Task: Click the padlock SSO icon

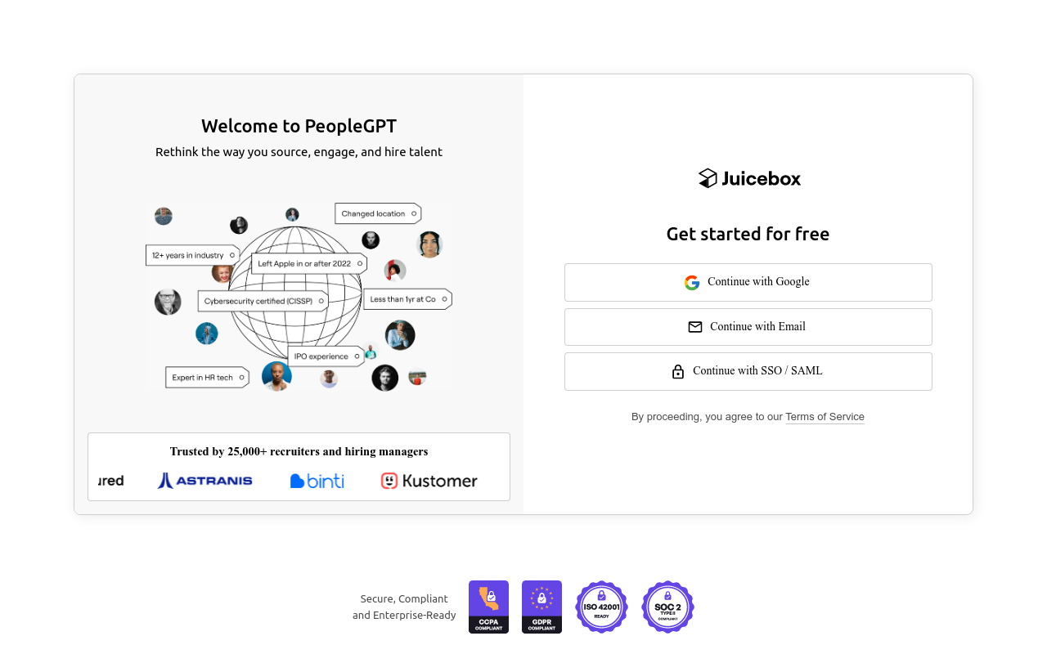Action: tap(678, 371)
